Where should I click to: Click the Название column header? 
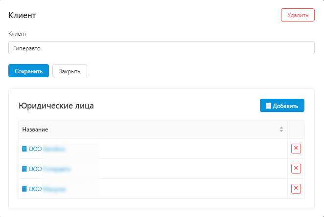click(x=35, y=130)
